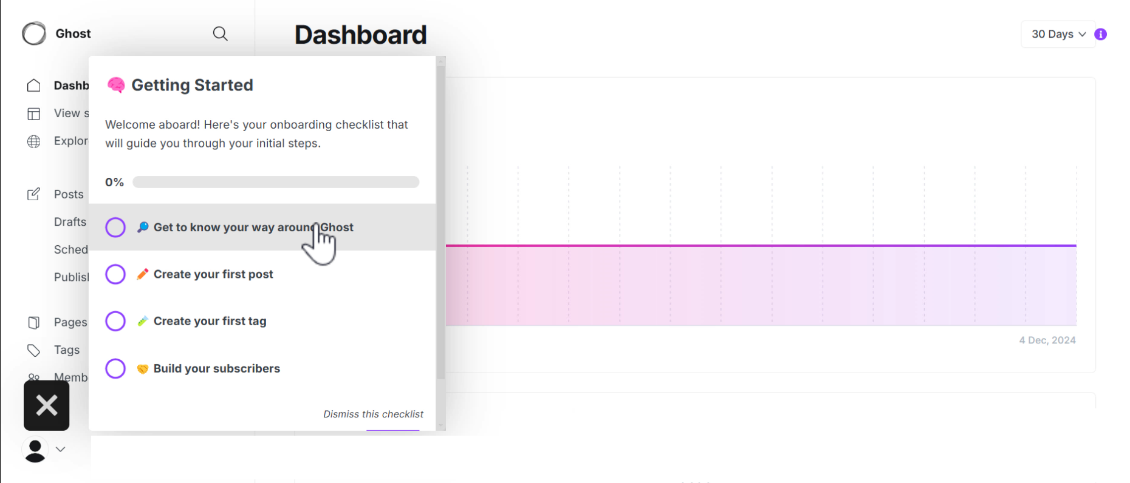Click the View site layout icon

coord(34,113)
